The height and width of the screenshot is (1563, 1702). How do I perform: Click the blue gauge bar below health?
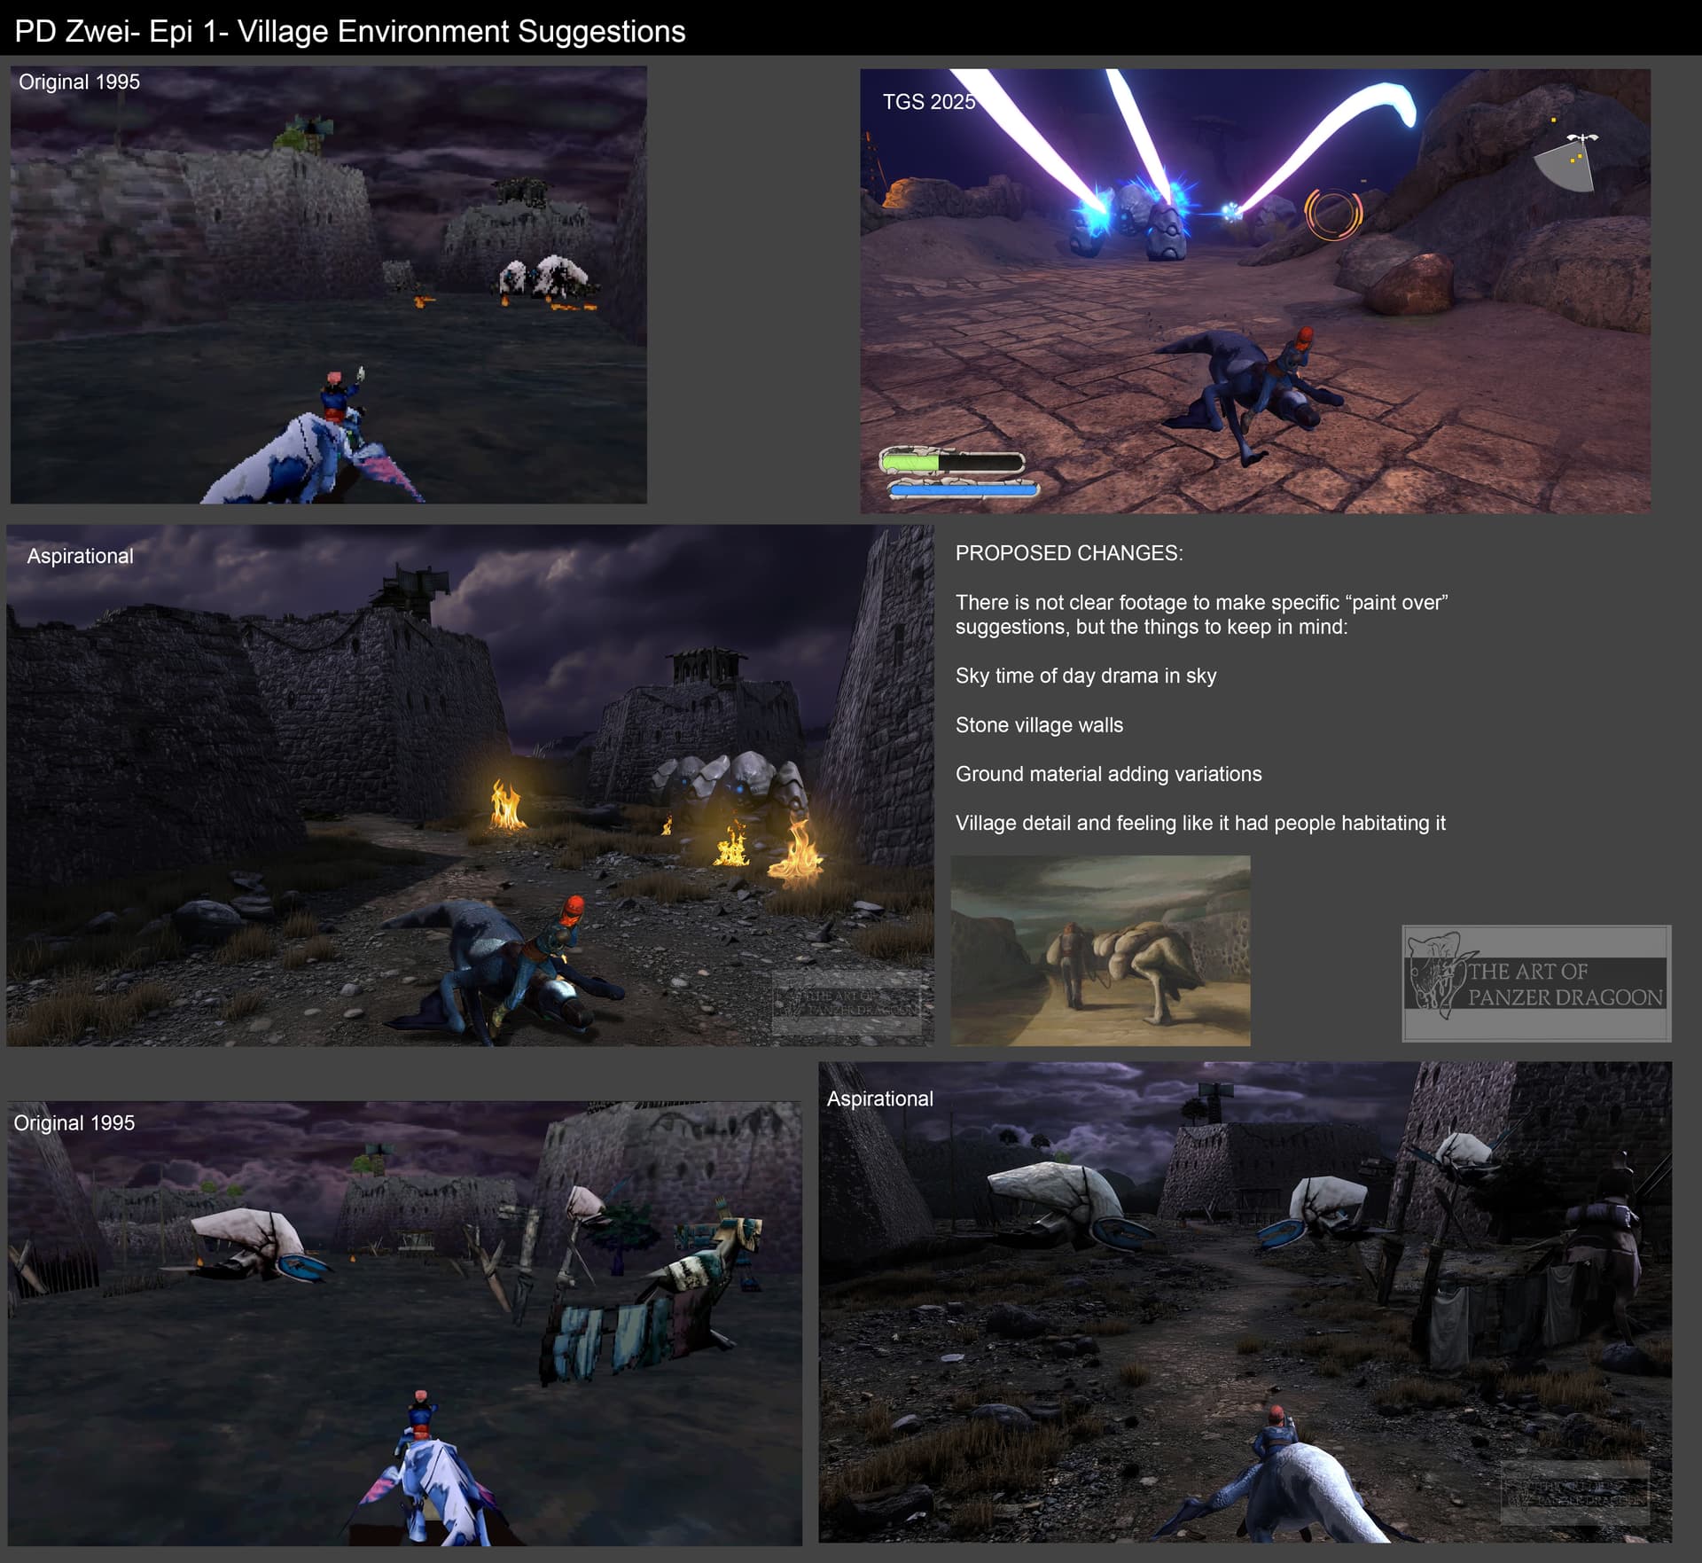pyautogui.click(x=963, y=488)
